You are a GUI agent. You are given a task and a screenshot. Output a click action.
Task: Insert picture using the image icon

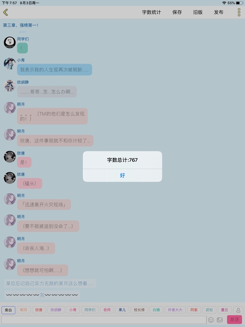click(220, 320)
